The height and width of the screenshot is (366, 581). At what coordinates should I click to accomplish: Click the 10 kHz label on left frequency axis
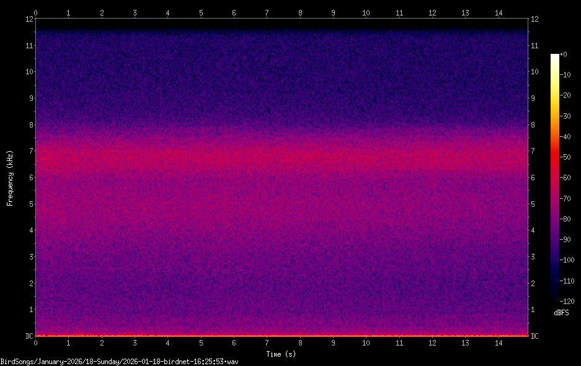[29, 71]
